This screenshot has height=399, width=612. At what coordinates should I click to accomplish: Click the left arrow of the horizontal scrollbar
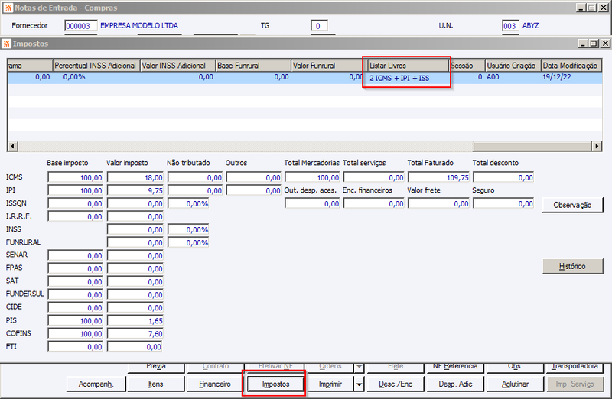(12, 146)
